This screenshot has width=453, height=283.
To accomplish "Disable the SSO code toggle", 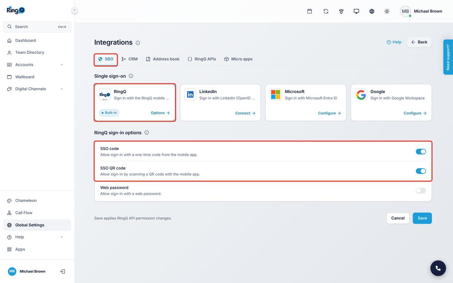I will (421, 152).
